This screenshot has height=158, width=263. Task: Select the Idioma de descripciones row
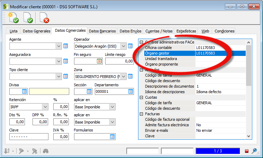(x=195, y=92)
